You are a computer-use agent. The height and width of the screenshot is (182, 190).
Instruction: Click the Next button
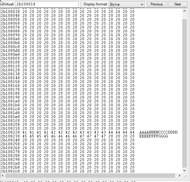[x=177, y=4]
